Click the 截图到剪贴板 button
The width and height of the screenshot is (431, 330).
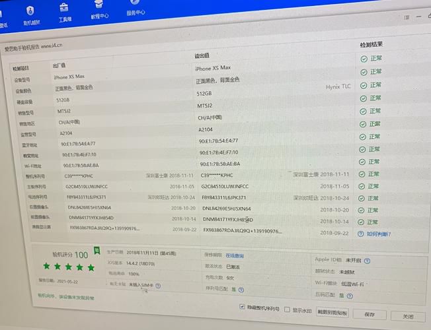[x=333, y=312]
